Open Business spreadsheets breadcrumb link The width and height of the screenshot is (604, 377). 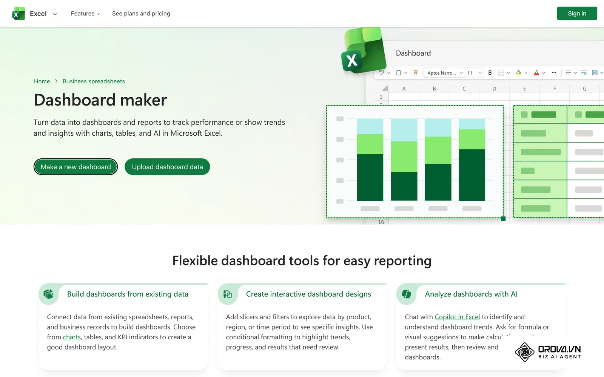tap(94, 81)
